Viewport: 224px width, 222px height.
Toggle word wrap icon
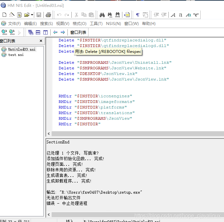(145, 15)
